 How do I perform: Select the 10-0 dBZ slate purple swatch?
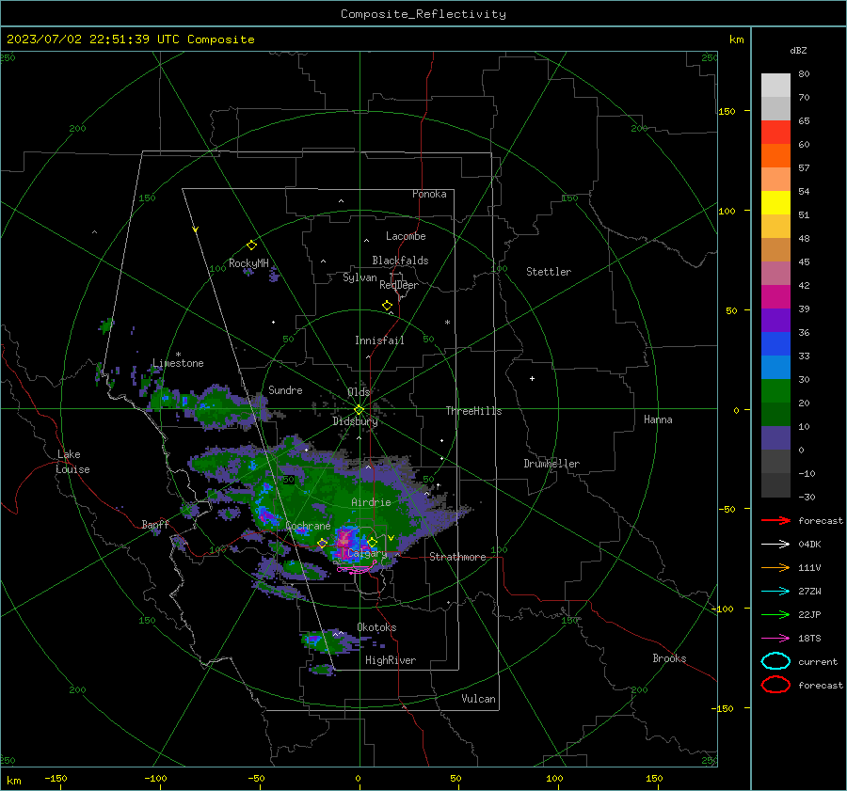tap(775, 438)
